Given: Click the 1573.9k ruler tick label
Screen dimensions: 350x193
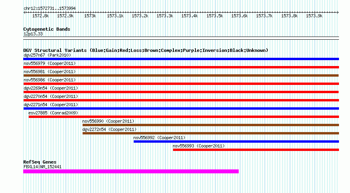Looking at the screenshot, I should coord(314,16).
